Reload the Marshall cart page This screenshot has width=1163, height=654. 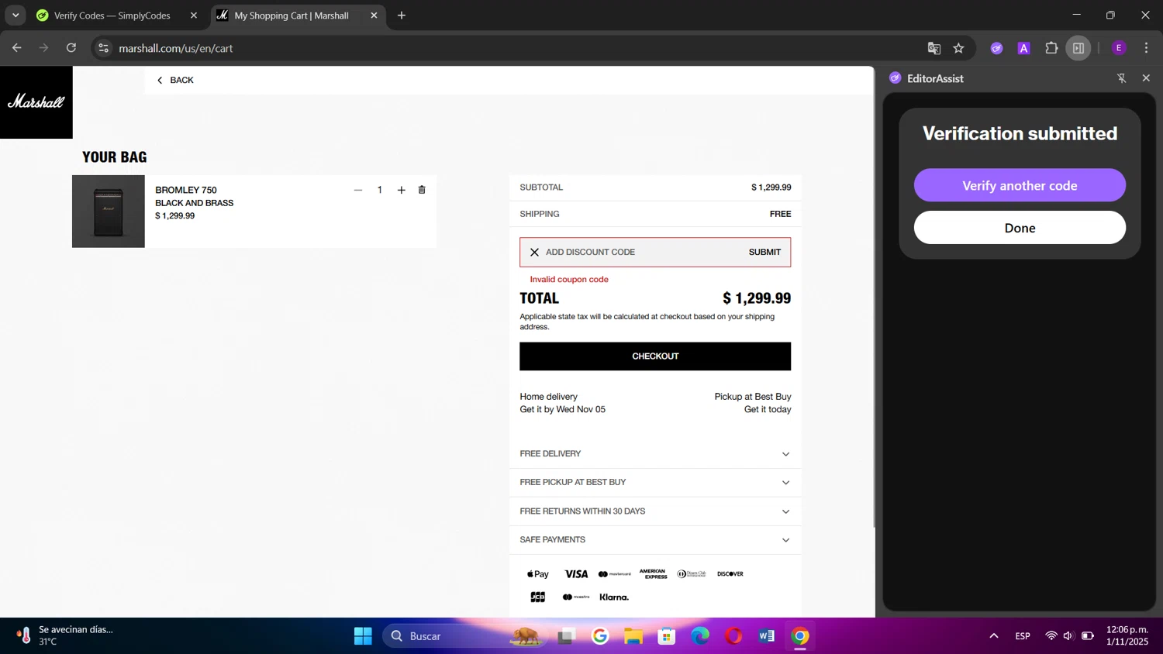point(71,48)
